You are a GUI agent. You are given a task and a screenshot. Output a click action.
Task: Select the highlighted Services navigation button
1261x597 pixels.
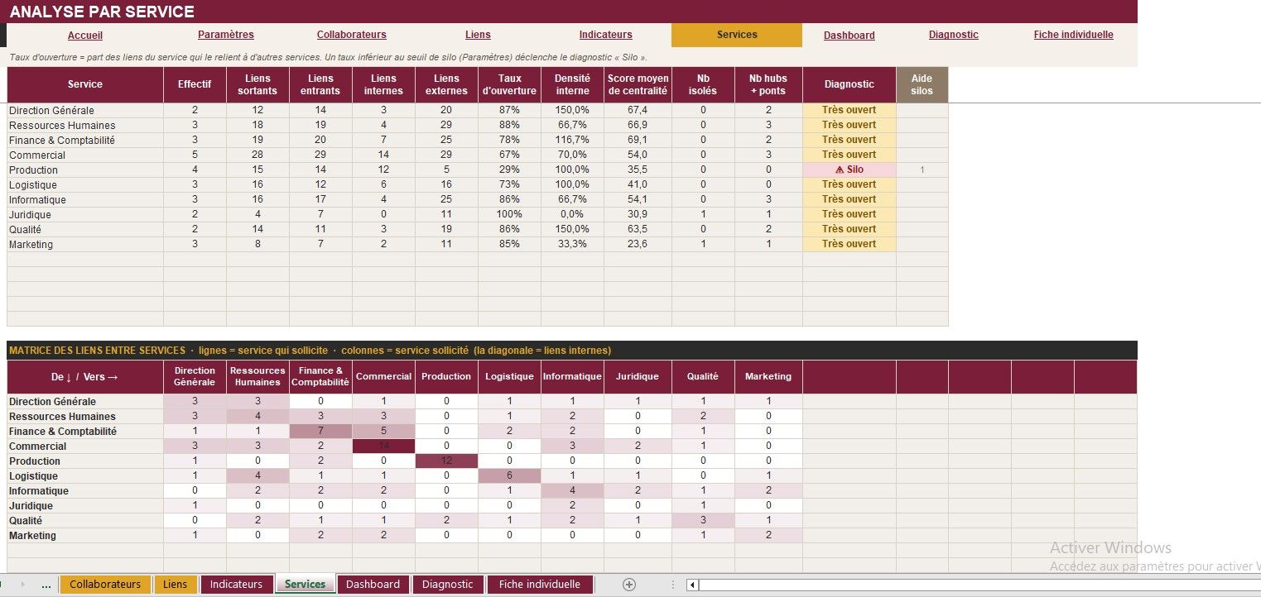(x=737, y=35)
